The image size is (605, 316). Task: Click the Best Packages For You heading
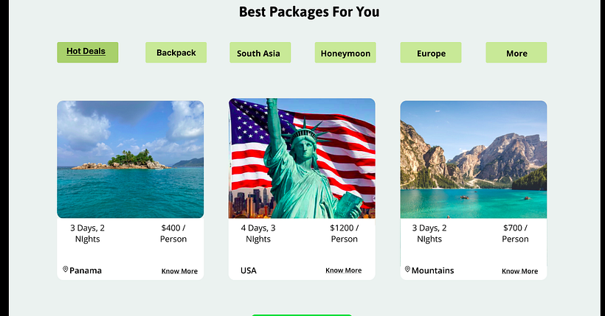[x=309, y=12]
